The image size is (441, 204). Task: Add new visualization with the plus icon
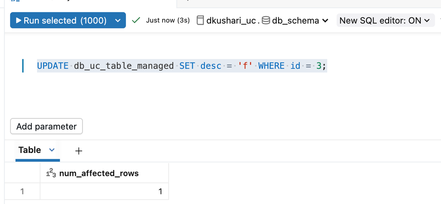pyautogui.click(x=79, y=151)
